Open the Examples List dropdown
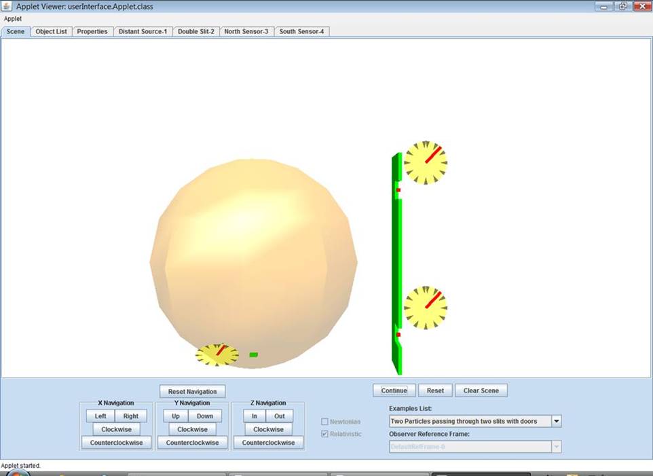 pyautogui.click(x=555, y=421)
